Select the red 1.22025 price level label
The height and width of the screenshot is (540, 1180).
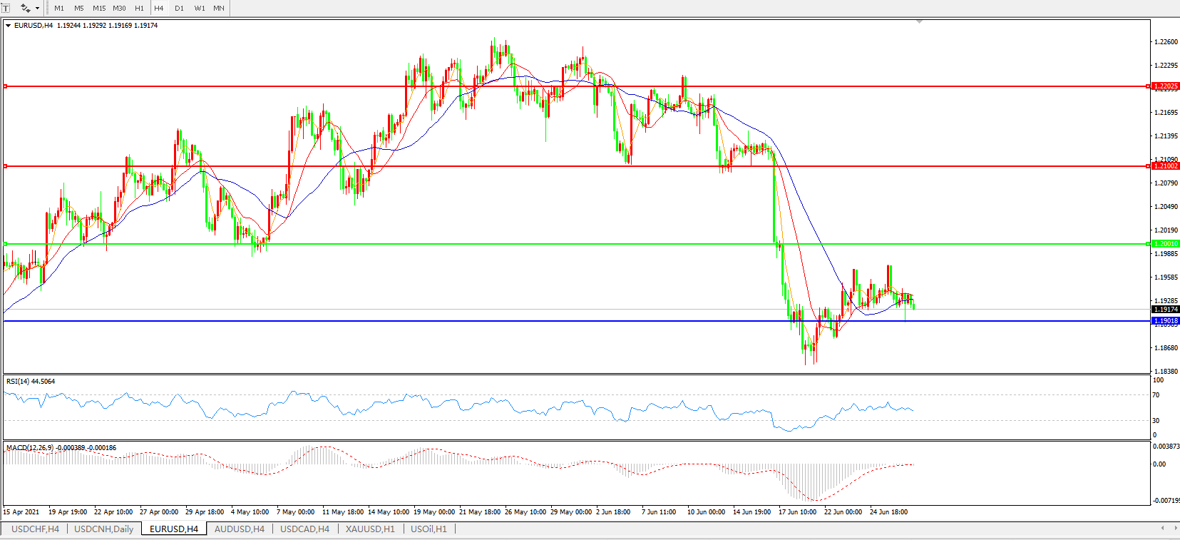pyautogui.click(x=1166, y=86)
